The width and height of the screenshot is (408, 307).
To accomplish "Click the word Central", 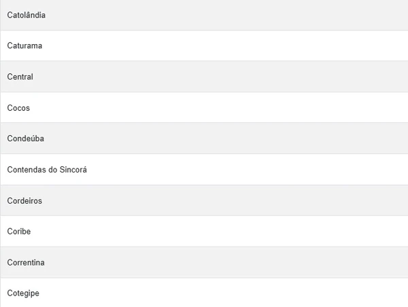I will pos(20,77).
